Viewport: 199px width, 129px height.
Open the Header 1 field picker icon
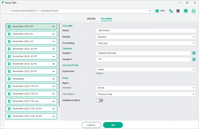(194, 53)
